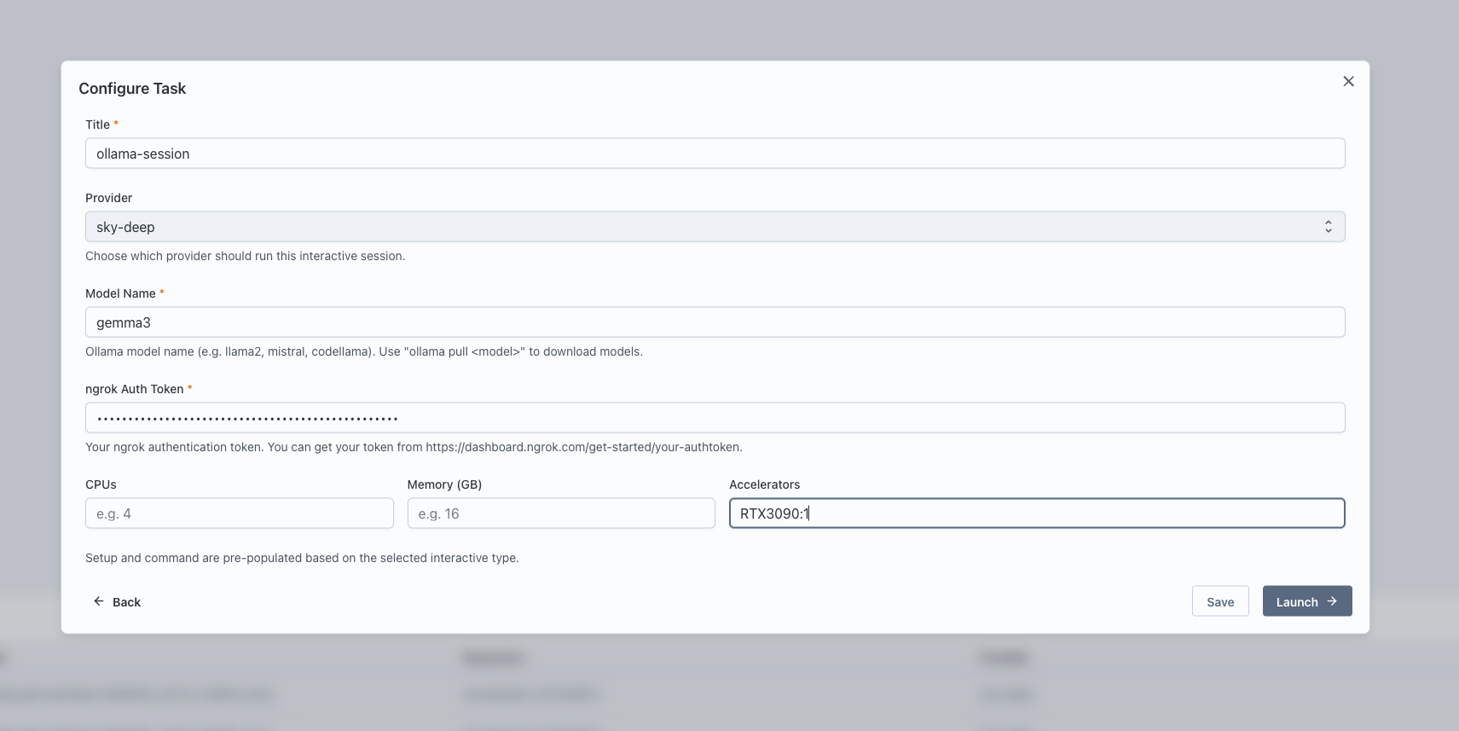Click the Title field containing ollama-session

[x=715, y=154]
